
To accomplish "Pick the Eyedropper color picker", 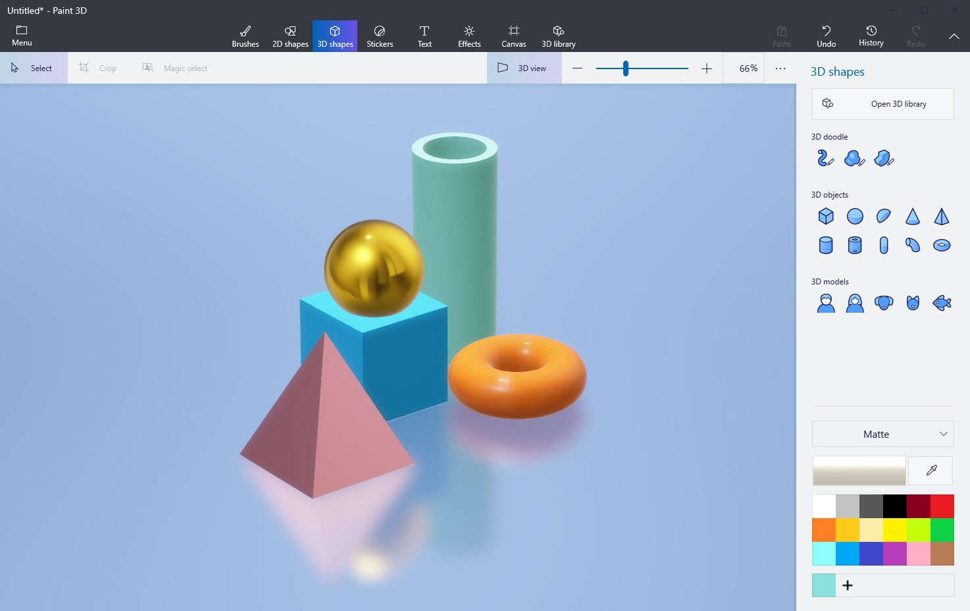I will tap(931, 470).
